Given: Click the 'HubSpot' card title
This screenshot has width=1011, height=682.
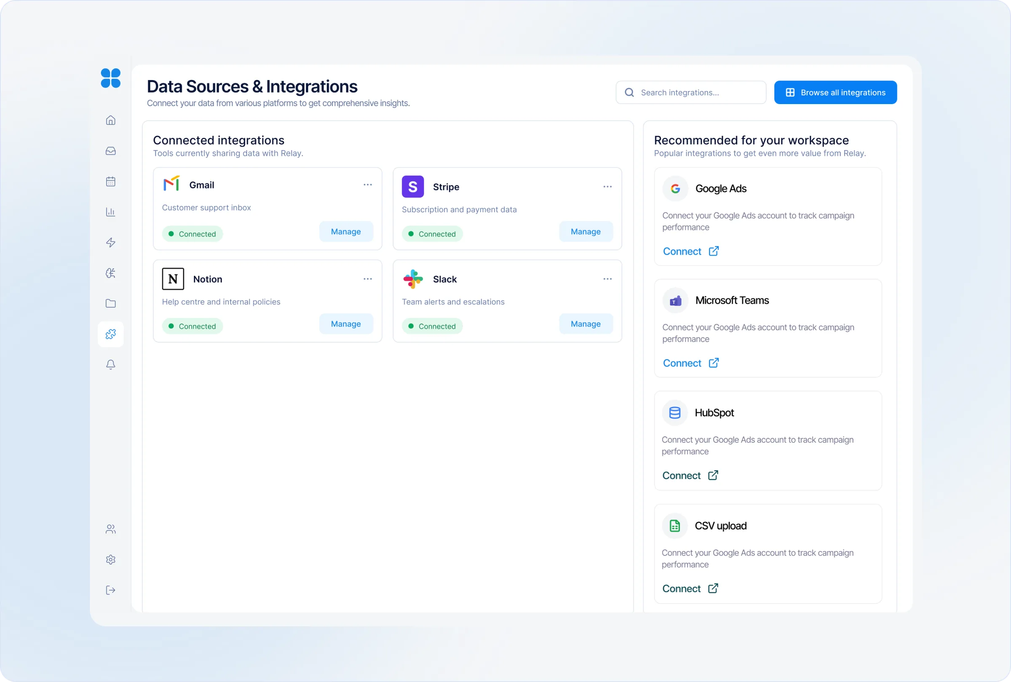Looking at the screenshot, I should click(714, 412).
